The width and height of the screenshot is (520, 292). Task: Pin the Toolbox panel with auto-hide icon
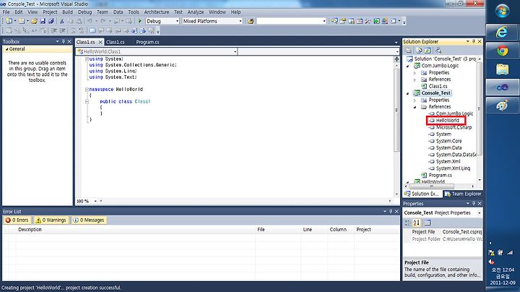coord(64,41)
